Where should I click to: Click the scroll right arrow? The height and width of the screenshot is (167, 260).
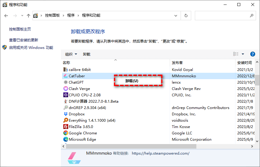pyautogui.click(x=252, y=146)
